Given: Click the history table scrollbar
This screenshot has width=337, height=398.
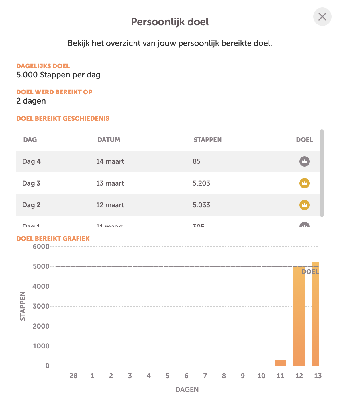Looking at the screenshot, I should click(322, 173).
